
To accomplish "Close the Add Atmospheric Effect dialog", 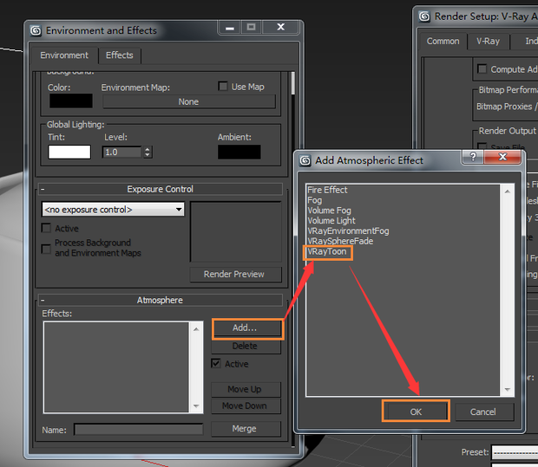I will click(502, 157).
